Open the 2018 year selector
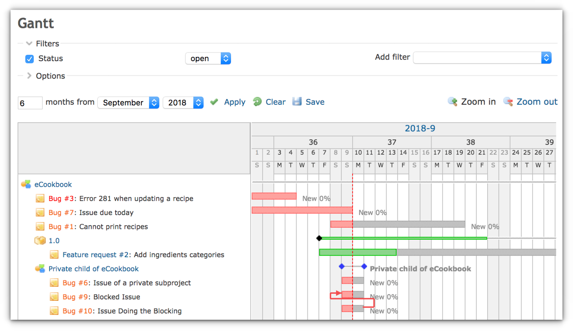The image size is (573, 331). 183,103
